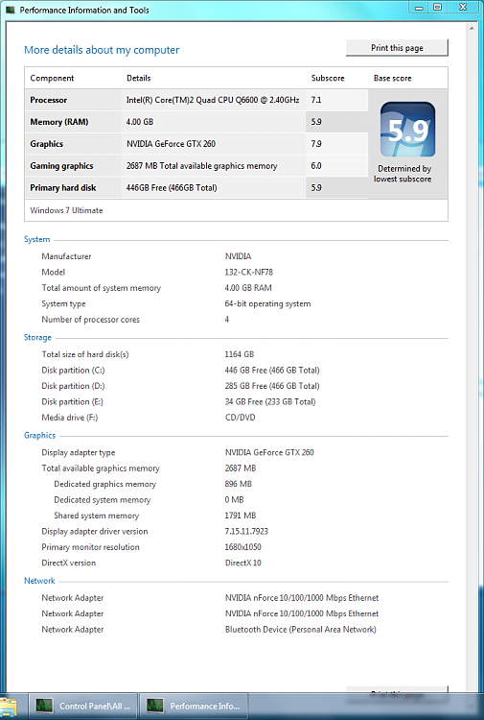Image resolution: width=484 pixels, height=720 pixels.
Task: Click the 4.00 GB RAM value
Action: click(x=248, y=288)
